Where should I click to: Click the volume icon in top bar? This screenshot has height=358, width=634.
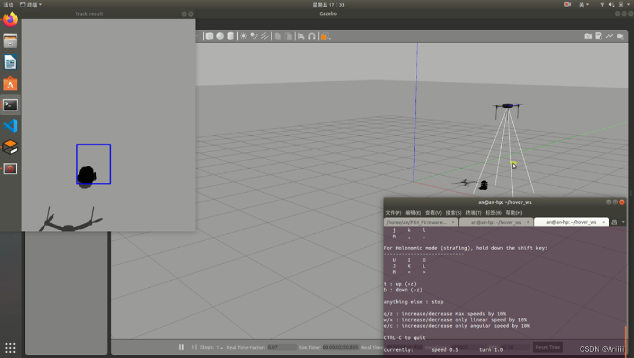(611, 5)
